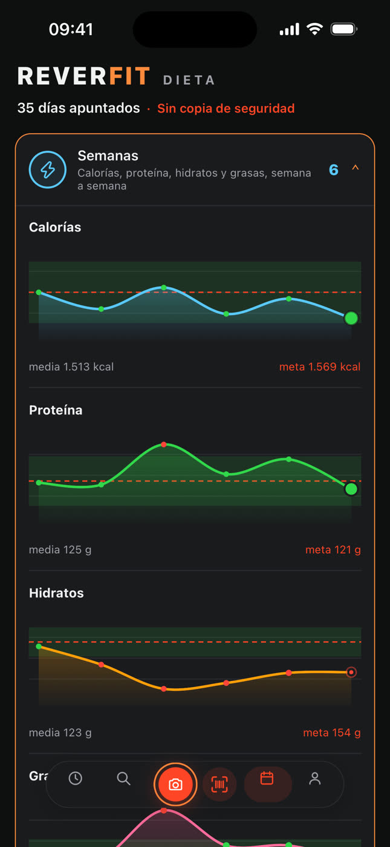This screenshot has width=390, height=847.
Task: Open the clock history tab icon
Action: pyautogui.click(x=75, y=779)
